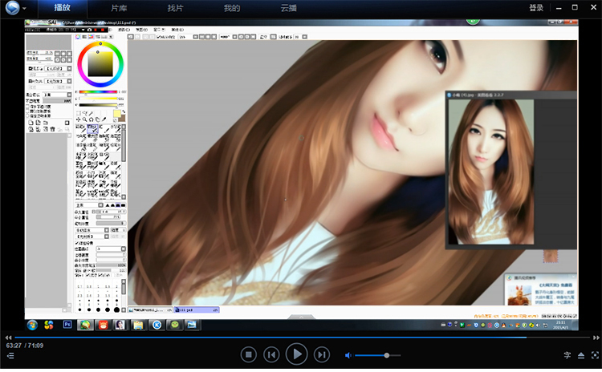Toggle the 指定选取来源 checkbox
This screenshot has width=602, height=372.
click(x=27, y=115)
